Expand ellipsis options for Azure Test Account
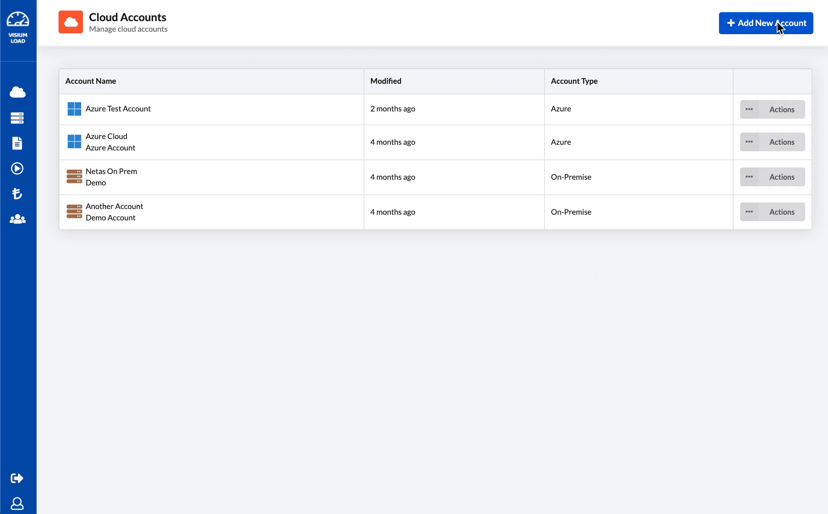Screen dimensions: 828x514 pyautogui.click(x=749, y=109)
